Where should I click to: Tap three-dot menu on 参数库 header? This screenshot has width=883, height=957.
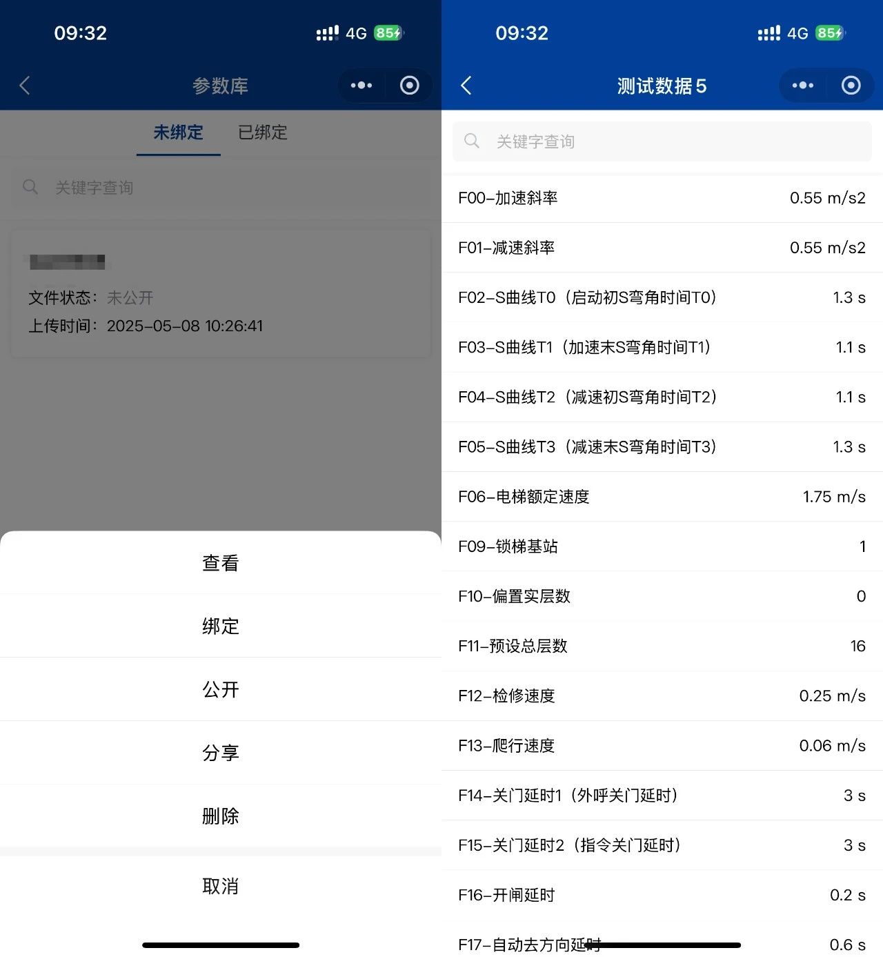(x=361, y=86)
